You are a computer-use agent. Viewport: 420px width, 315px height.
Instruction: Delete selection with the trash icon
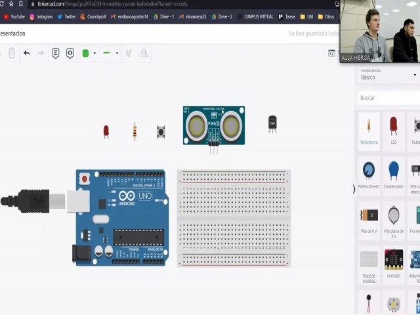point(12,52)
